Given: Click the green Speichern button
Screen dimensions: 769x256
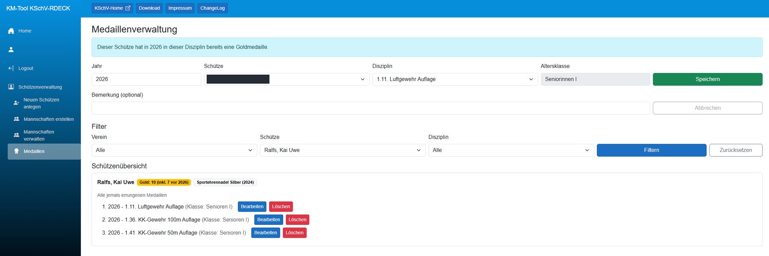Looking at the screenshot, I should pyautogui.click(x=707, y=79).
